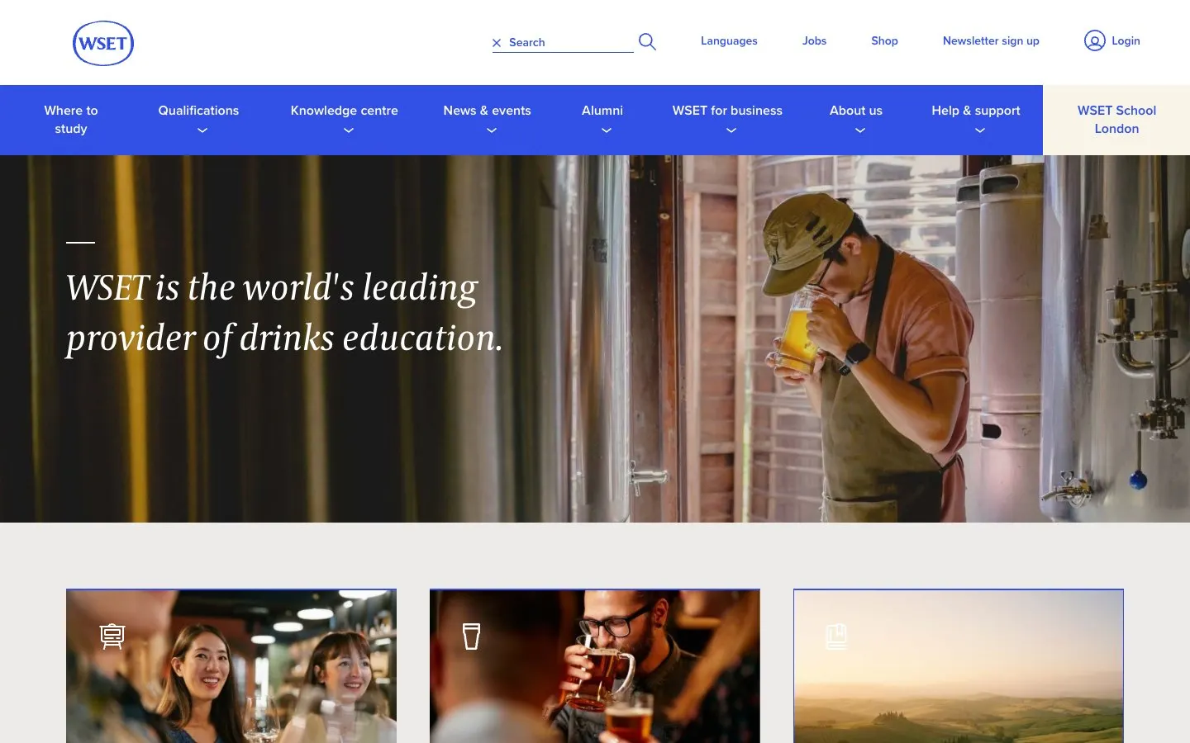The width and height of the screenshot is (1190, 743).
Task: Click the two women wine tasting card
Action: pos(231,665)
